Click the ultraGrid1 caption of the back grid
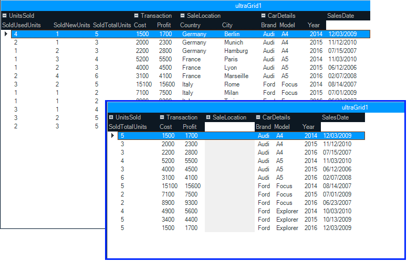The image size is (407, 262). click(248, 6)
